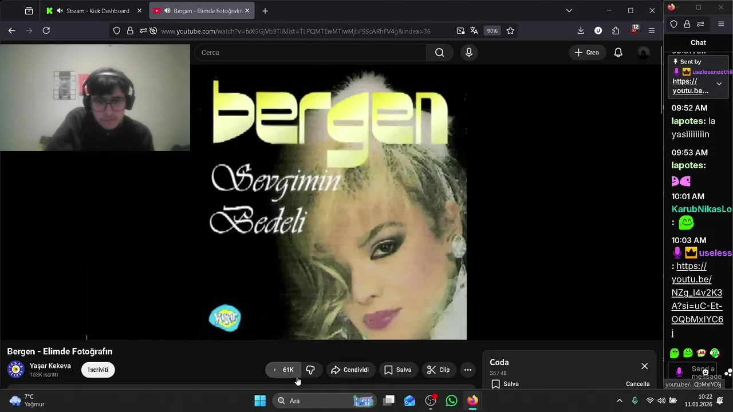733x412 pixels.
Task: Open chat window site permissions sliders icon
Action: (700, 24)
